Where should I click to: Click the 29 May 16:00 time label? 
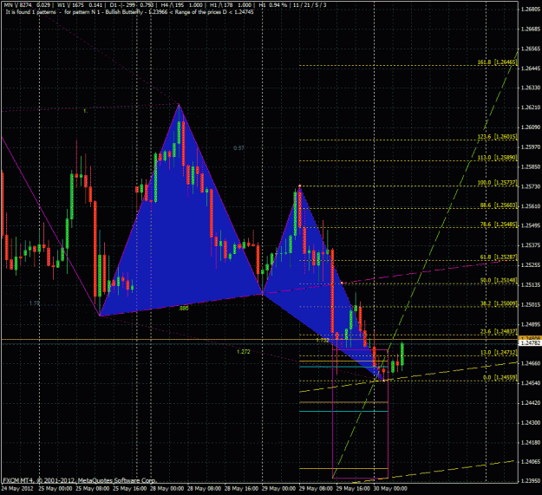pyautogui.click(x=353, y=489)
